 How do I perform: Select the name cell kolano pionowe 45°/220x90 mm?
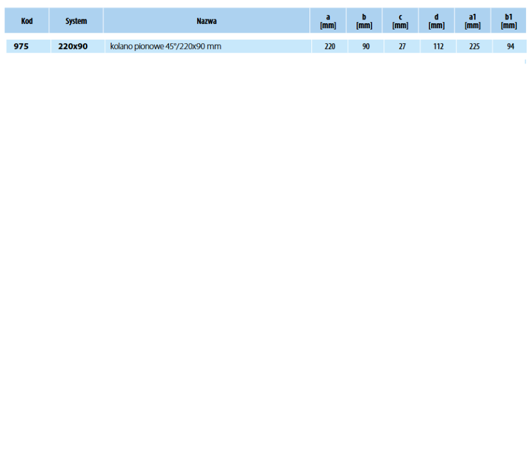coord(208,46)
